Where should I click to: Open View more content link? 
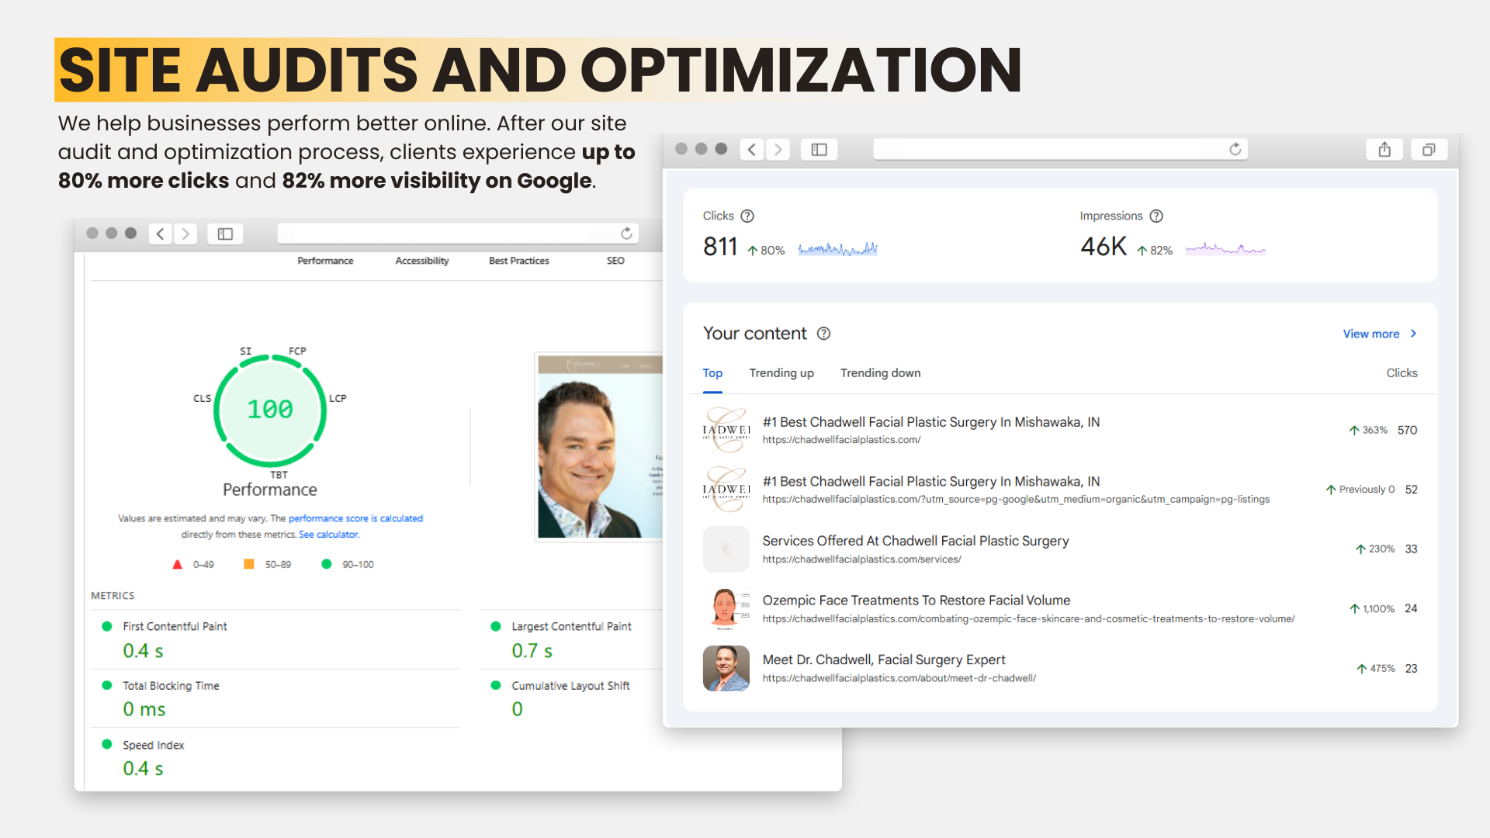coord(1371,334)
